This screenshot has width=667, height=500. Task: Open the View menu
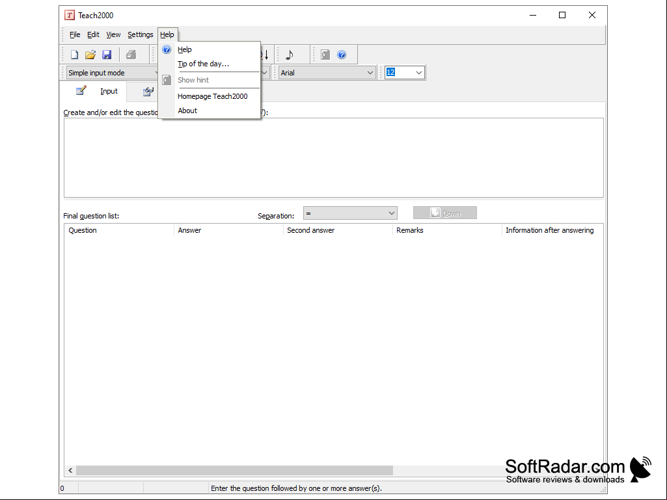113,35
